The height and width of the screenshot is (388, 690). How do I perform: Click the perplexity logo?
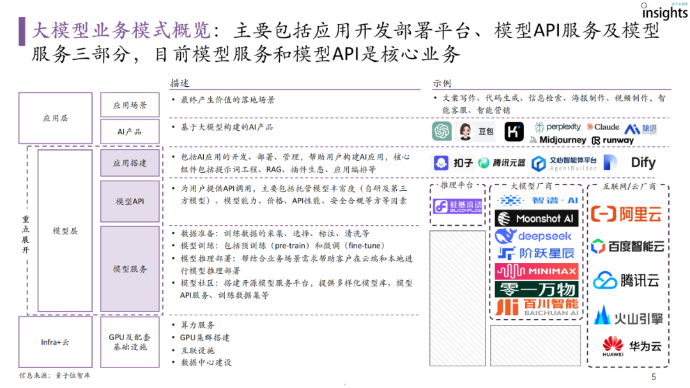(558, 127)
